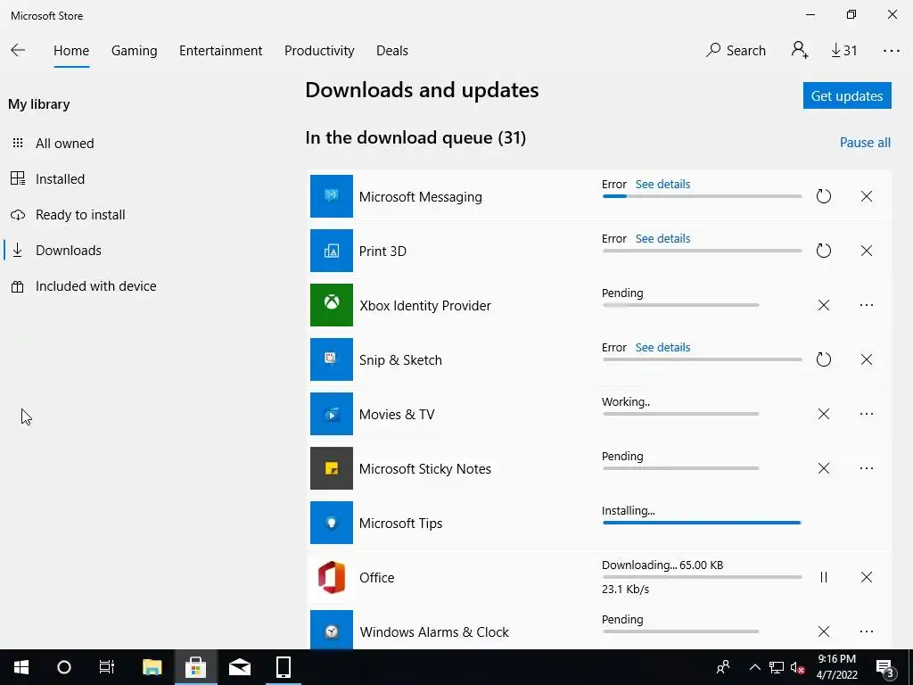Cancel the Office download
913x685 pixels.
(867, 577)
